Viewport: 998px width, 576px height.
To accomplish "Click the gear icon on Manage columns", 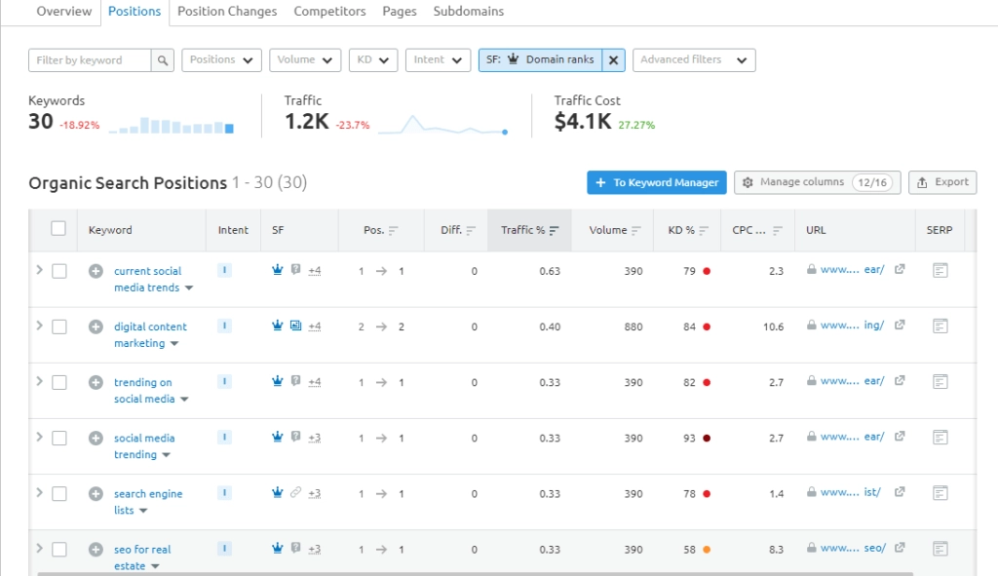I will (747, 182).
